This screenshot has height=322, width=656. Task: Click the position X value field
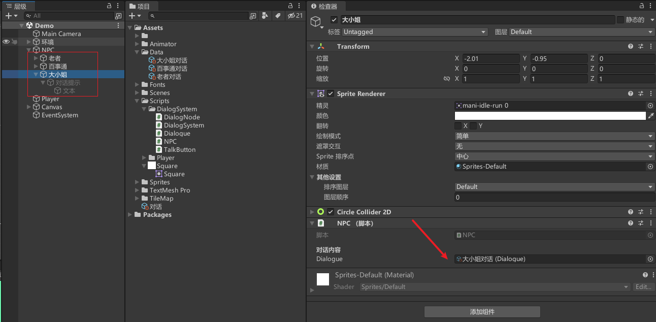[x=491, y=58]
